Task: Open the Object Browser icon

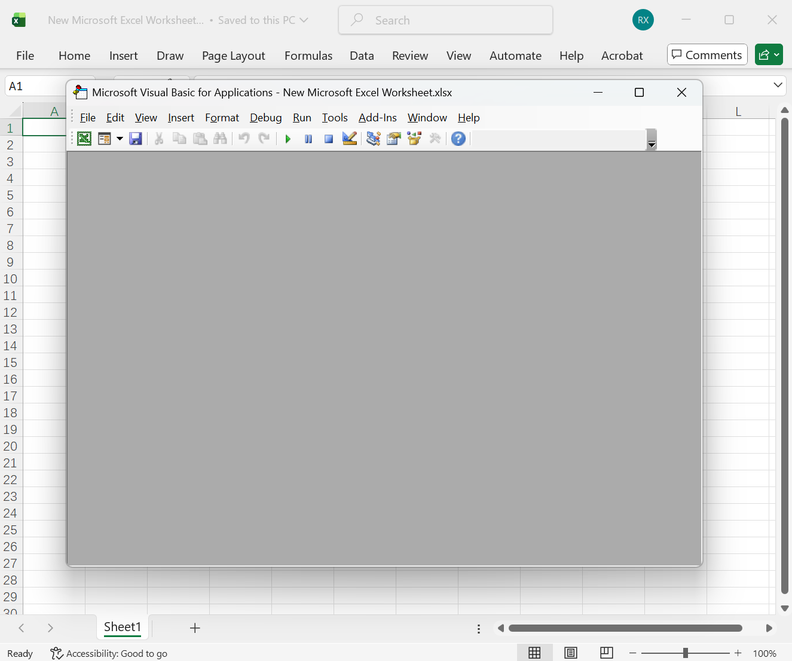Action: pos(414,138)
